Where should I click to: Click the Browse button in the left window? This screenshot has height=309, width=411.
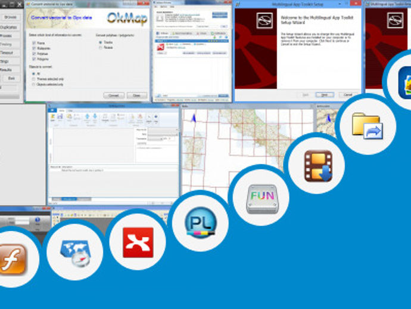point(10,17)
